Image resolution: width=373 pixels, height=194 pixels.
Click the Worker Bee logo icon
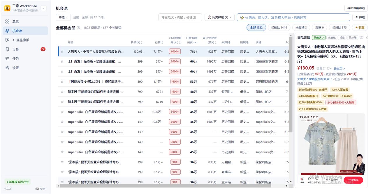[7, 8]
